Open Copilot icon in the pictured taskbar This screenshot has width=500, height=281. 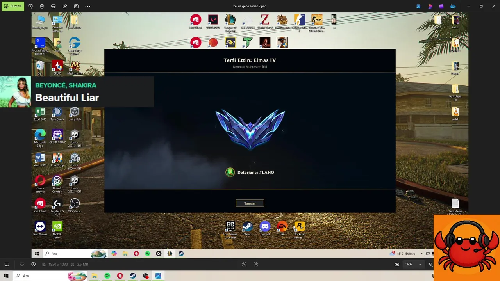tap(114, 253)
